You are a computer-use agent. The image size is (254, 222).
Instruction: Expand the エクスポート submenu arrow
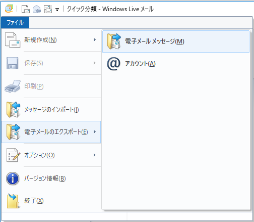point(95,132)
